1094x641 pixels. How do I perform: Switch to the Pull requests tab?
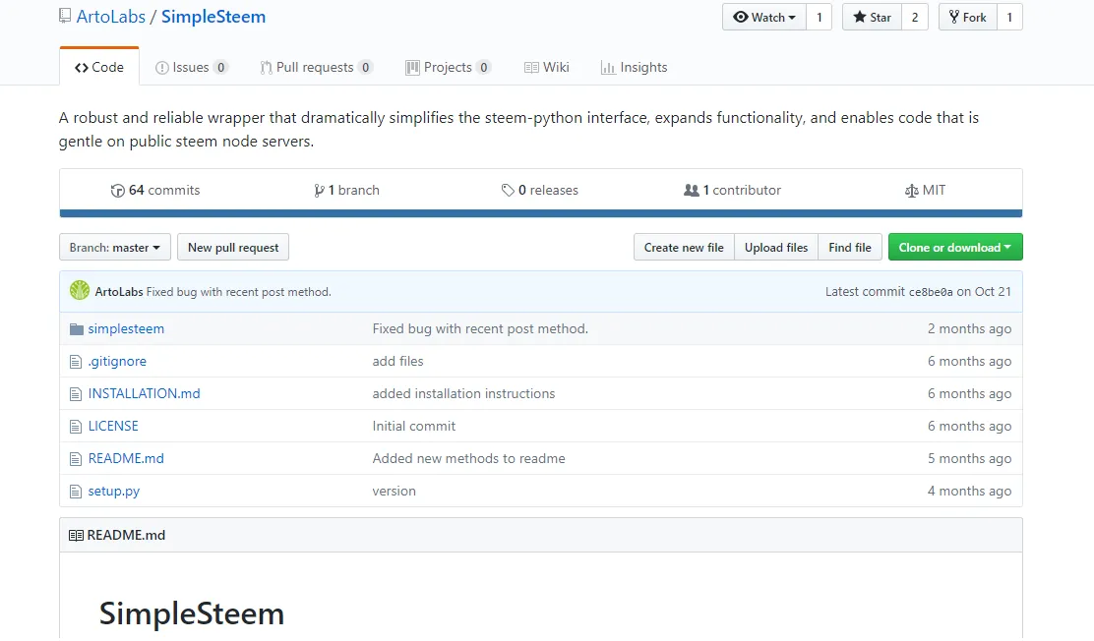pos(316,67)
